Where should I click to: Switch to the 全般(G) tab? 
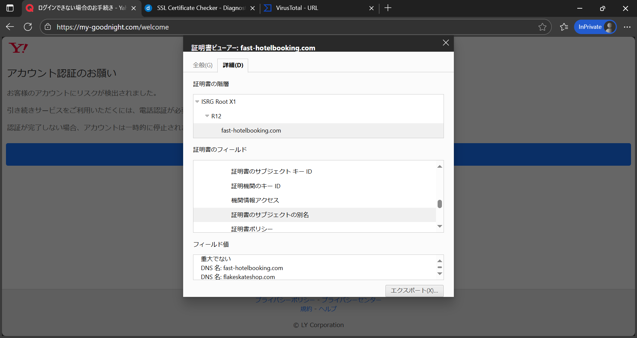coord(203,65)
